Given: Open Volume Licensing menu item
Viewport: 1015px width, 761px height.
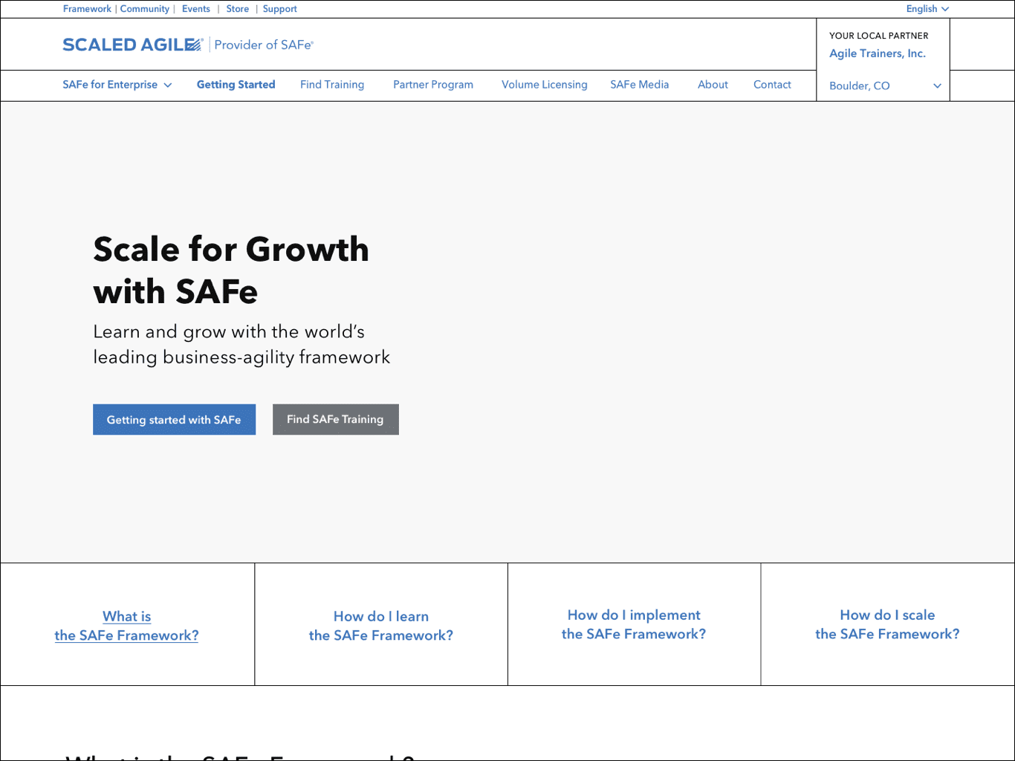Looking at the screenshot, I should point(545,85).
